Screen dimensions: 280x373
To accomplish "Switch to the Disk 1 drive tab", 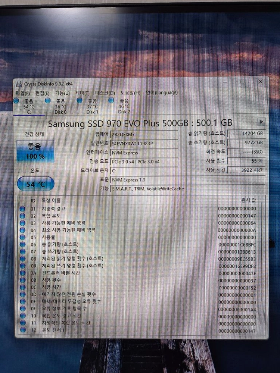I will point(92,107).
